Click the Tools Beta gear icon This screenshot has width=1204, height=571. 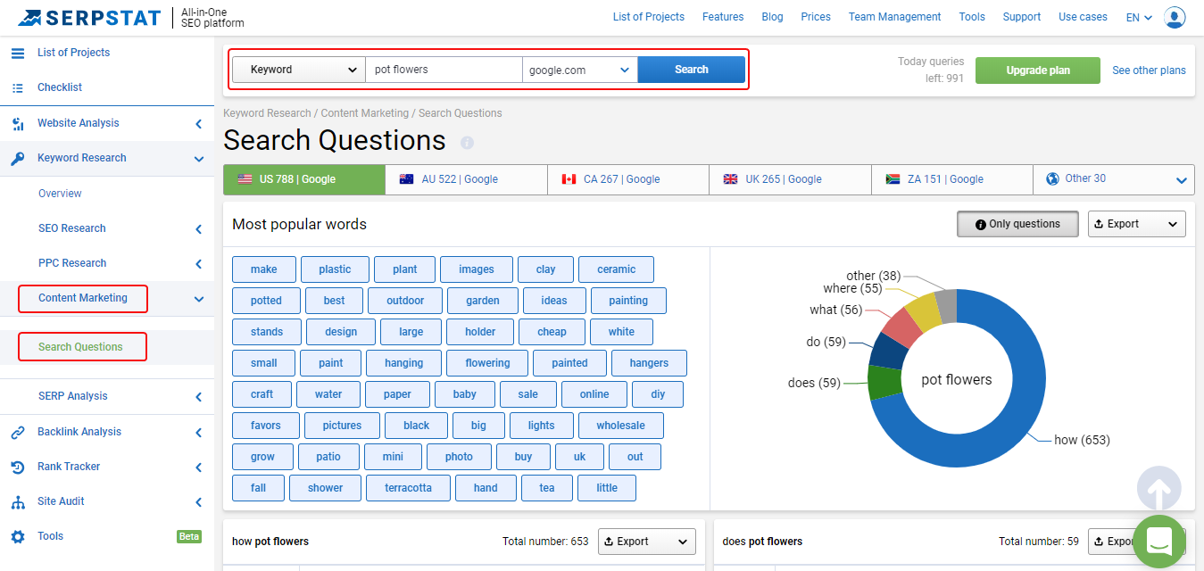pyautogui.click(x=18, y=535)
